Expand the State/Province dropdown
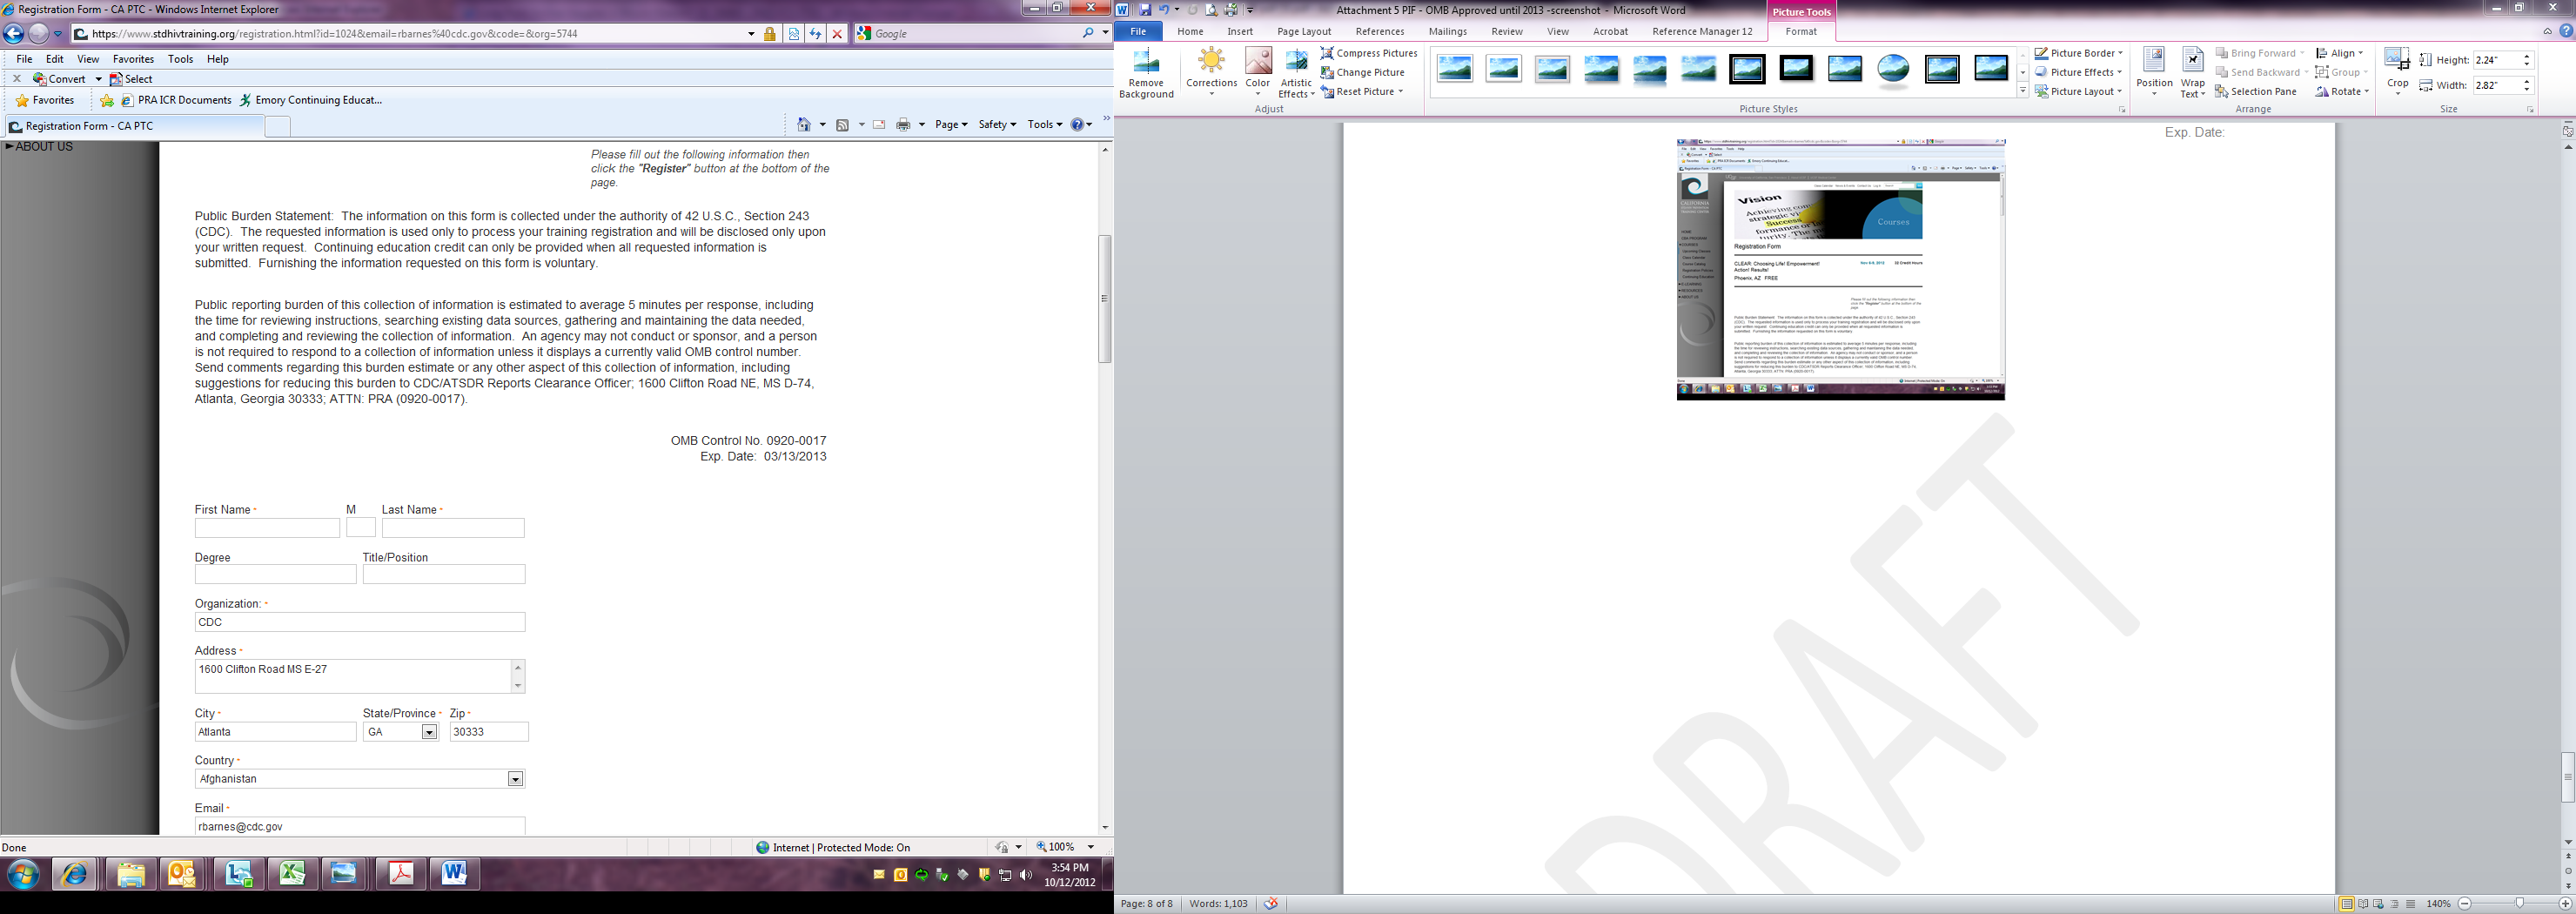This screenshot has width=2576, height=914. pos(429,732)
